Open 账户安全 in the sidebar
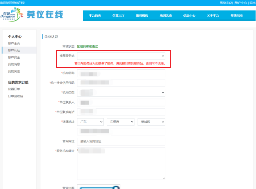The height and width of the screenshot is (189, 256). pyautogui.click(x=14, y=57)
